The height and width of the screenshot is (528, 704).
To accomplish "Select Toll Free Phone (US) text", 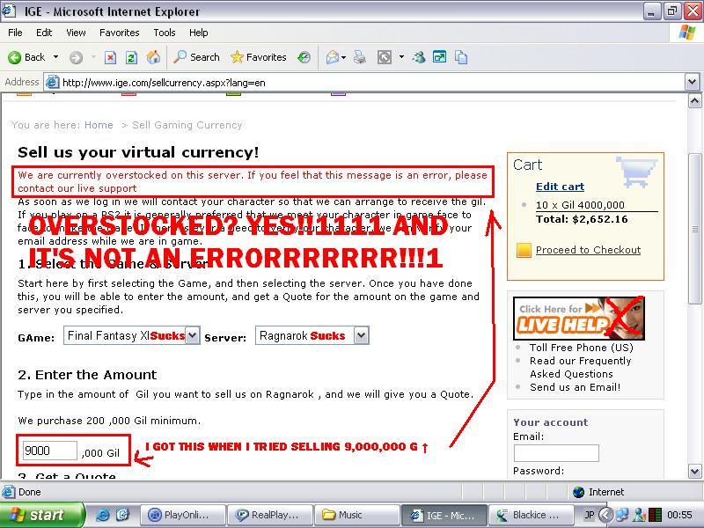I will click(582, 348).
